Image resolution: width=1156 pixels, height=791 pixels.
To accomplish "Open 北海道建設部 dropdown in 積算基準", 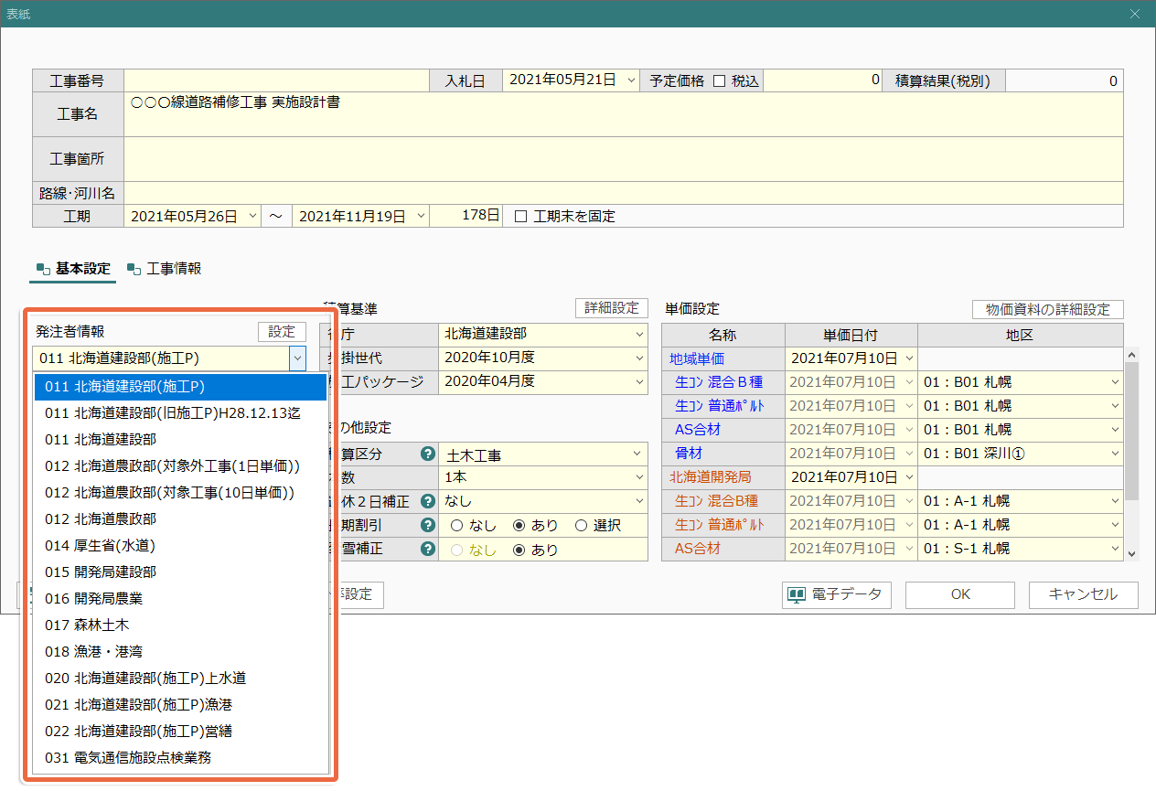I will click(x=638, y=334).
